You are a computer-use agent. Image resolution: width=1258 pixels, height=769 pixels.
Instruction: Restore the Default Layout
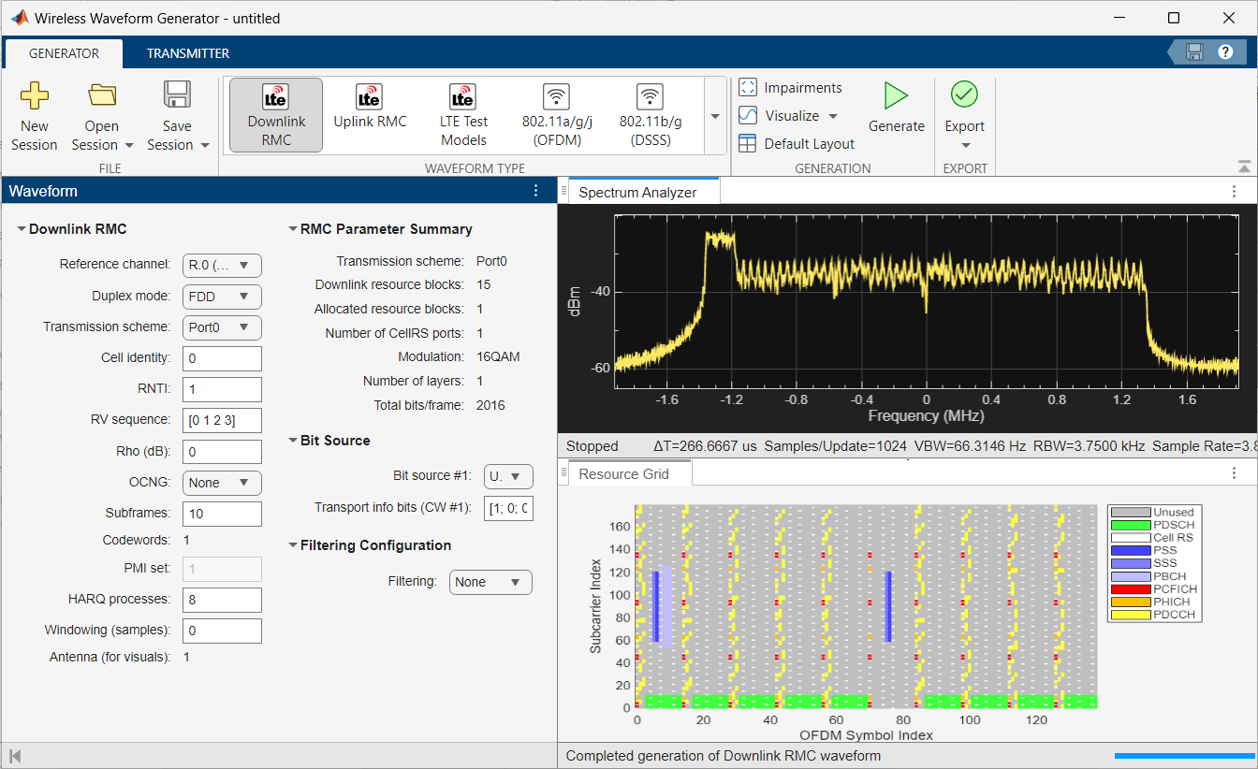coord(797,144)
